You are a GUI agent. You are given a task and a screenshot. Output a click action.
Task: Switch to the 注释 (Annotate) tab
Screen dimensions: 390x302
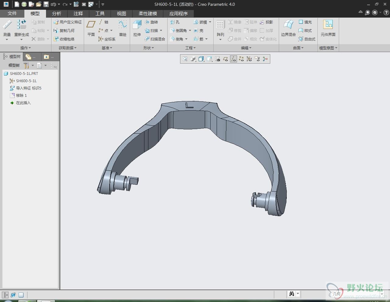point(78,13)
